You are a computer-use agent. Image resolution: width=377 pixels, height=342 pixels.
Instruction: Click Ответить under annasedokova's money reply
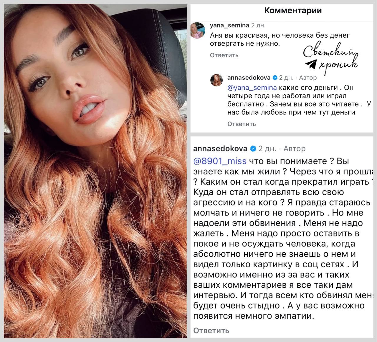(242, 124)
